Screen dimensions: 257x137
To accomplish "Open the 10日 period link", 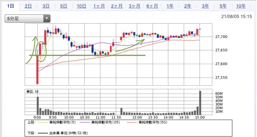I will (x=81, y=6).
